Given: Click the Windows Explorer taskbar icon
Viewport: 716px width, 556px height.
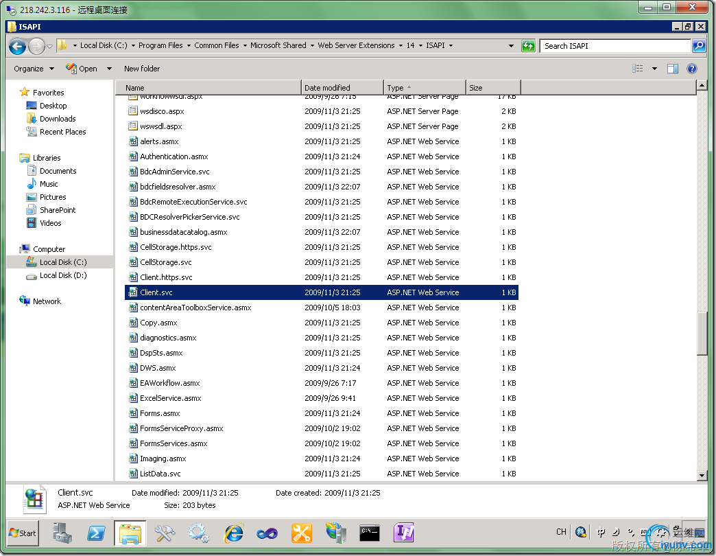Looking at the screenshot, I should point(130,533).
